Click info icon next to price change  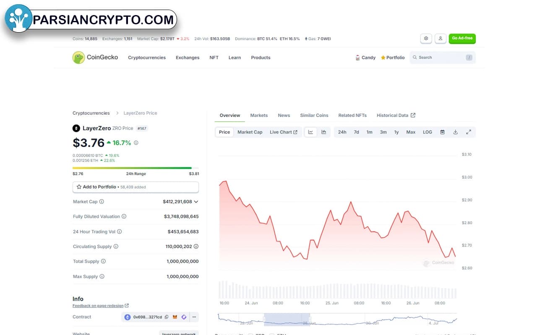(x=136, y=143)
